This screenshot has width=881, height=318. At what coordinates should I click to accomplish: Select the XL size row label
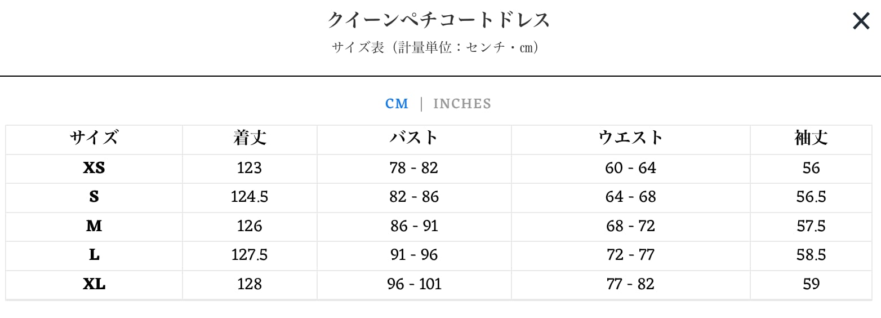tap(94, 284)
